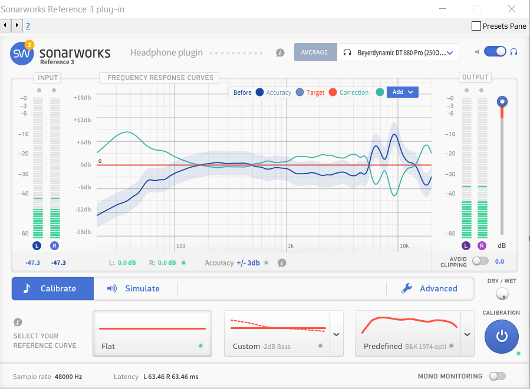Click the orange notification badge on the logo
The width and height of the screenshot is (530, 389).
click(x=29, y=45)
